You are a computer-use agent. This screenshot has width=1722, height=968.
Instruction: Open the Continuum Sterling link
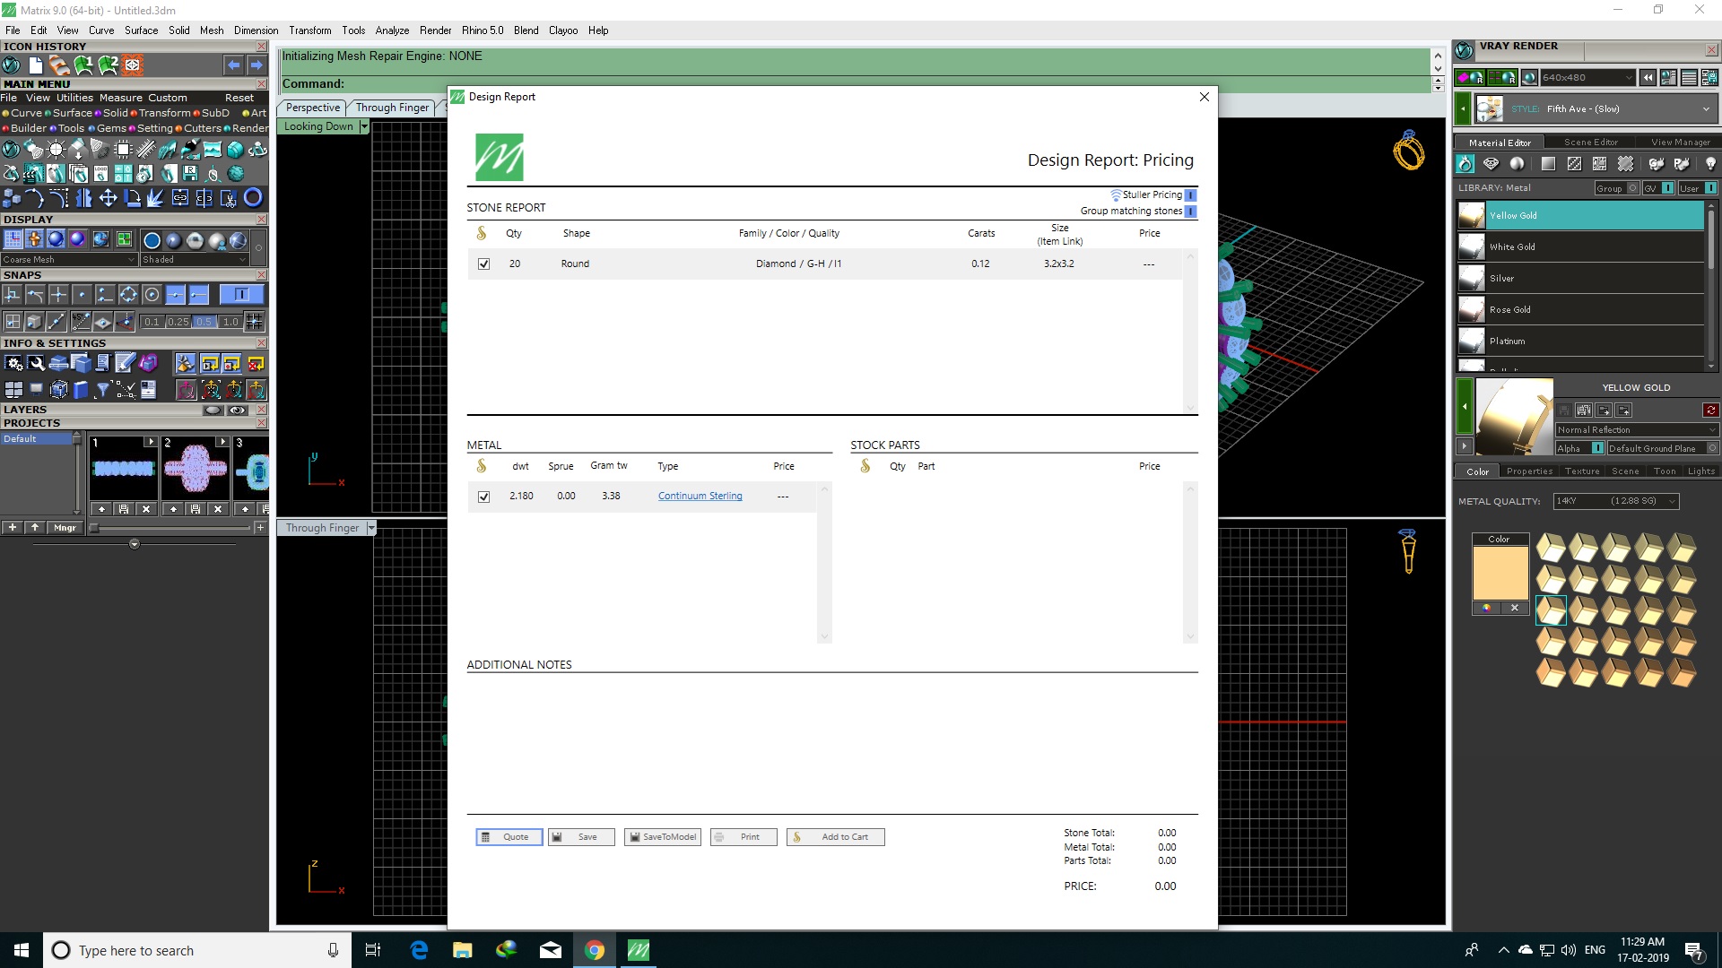pyautogui.click(x=700, y=497)
